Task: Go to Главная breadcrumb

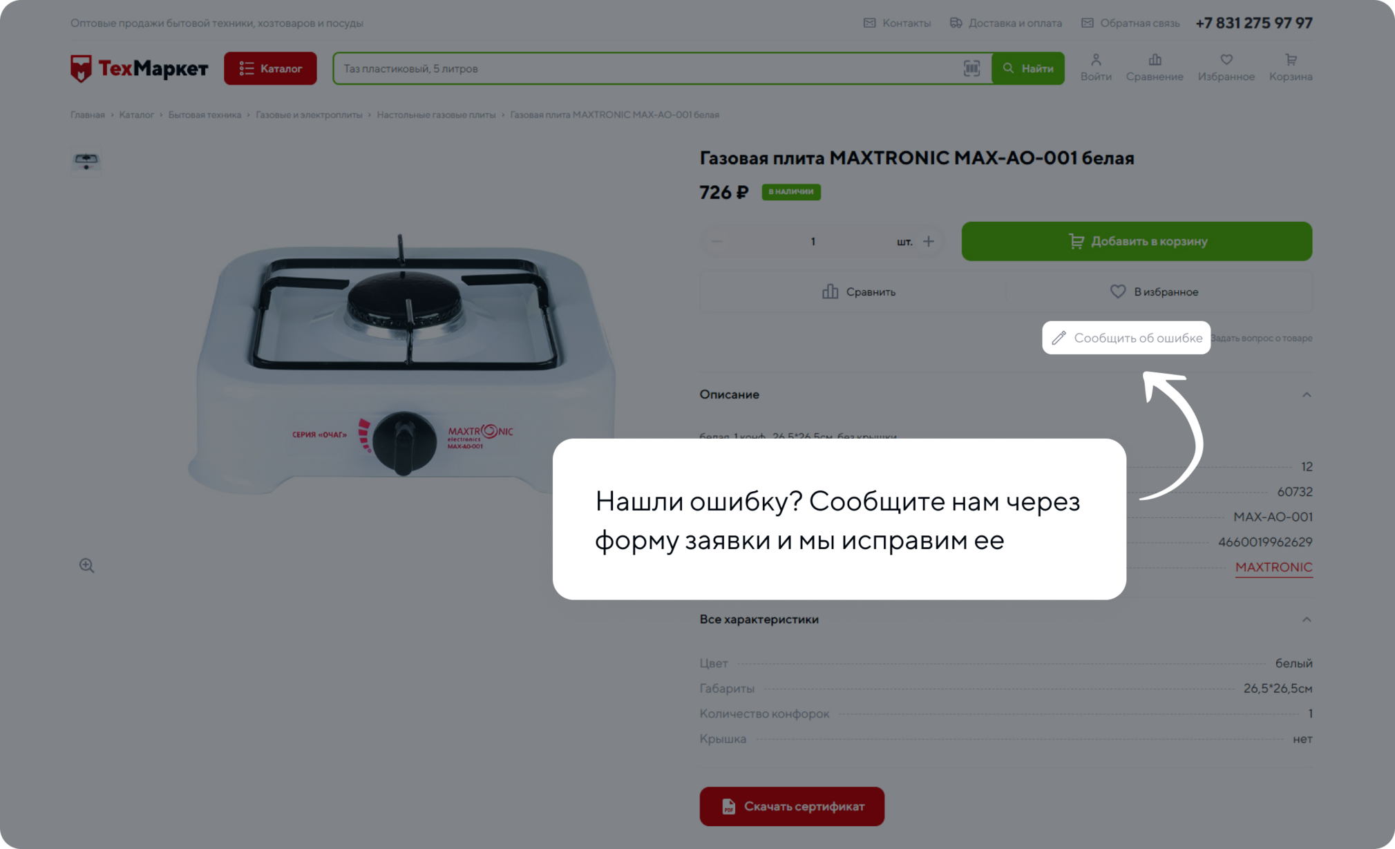Action: tap(88, 115)
